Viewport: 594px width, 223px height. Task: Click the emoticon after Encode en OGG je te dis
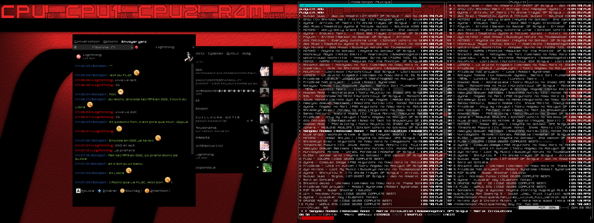[x=158, y=138]
